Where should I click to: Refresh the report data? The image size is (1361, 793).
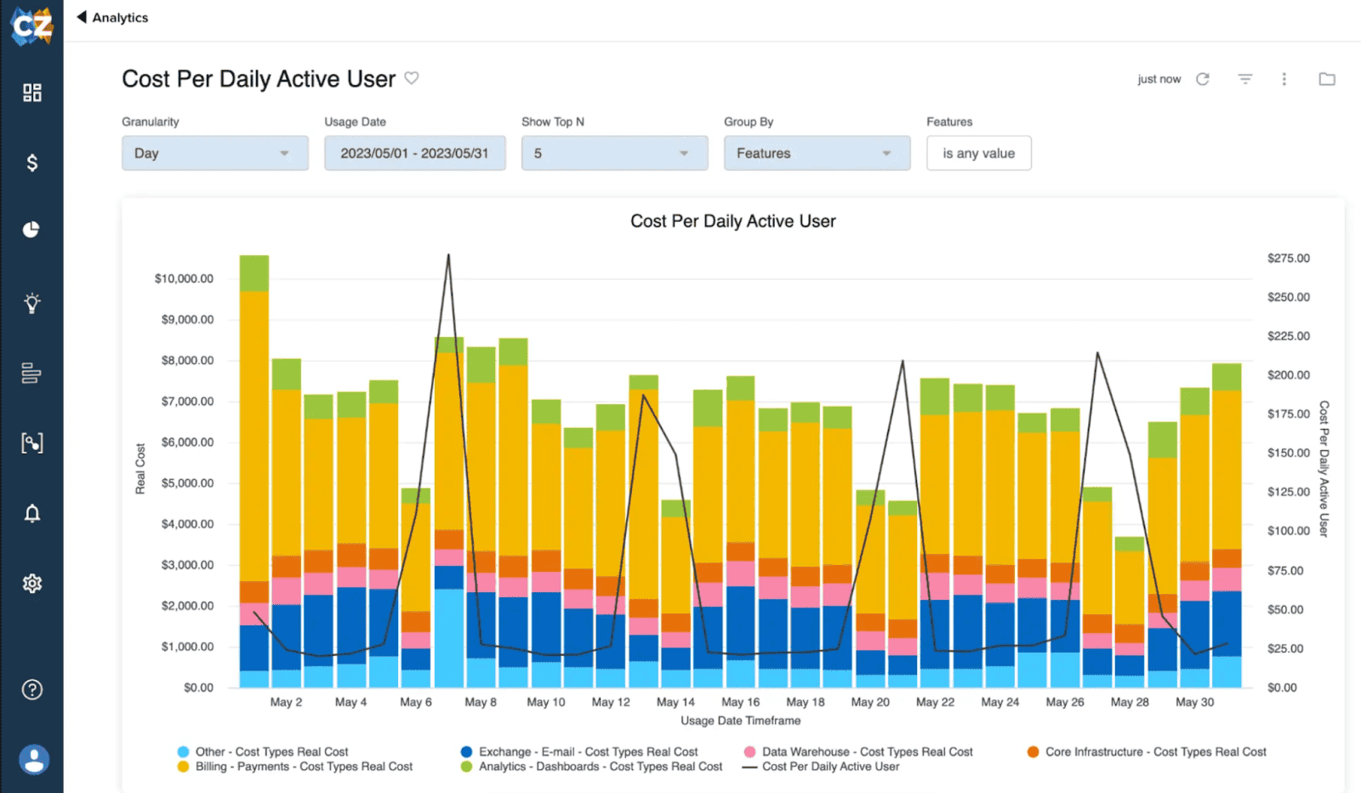[x=1203, y=78]
